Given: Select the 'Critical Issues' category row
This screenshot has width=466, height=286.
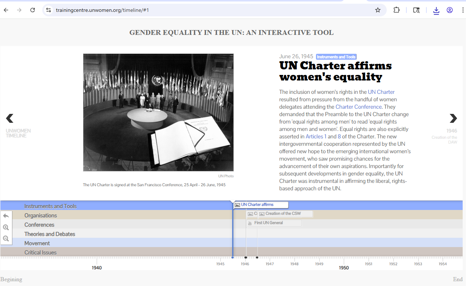Looking at the screenshot, I should (40, 252).
